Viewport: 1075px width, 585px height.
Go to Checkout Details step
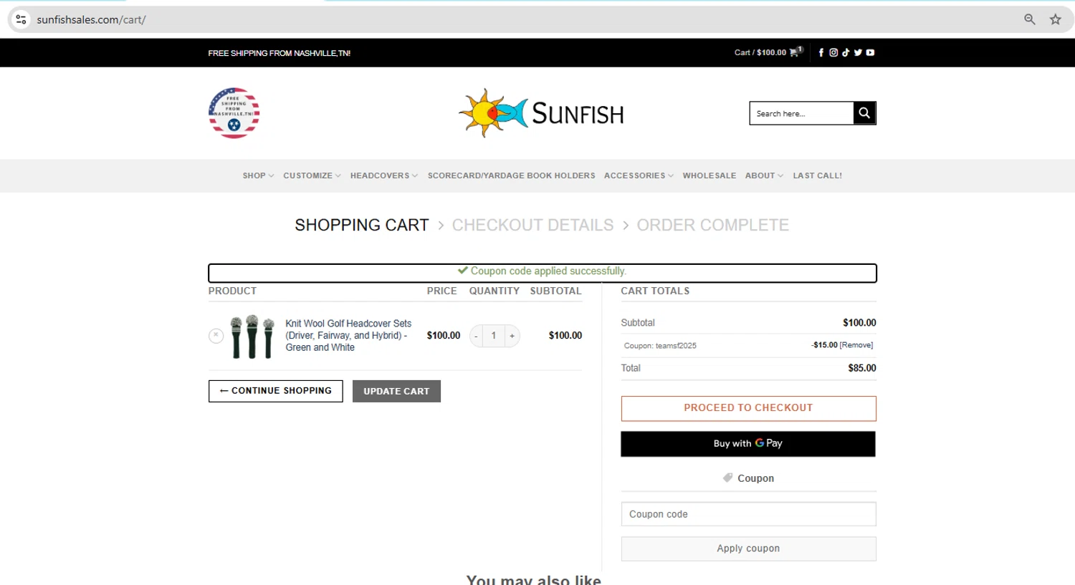click(x=532, y=225)
